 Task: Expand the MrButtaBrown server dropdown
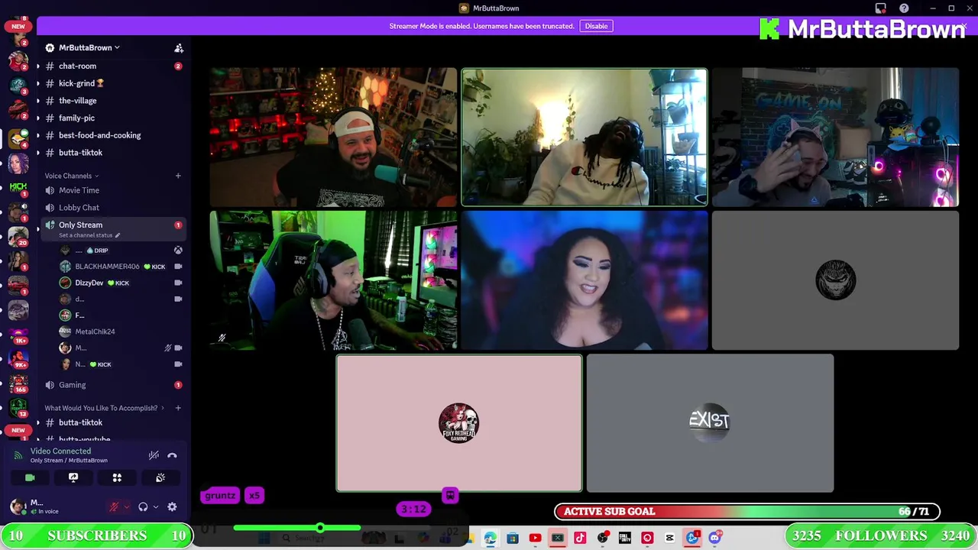point(89,47)
